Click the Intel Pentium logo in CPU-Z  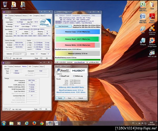coord(45,23)
